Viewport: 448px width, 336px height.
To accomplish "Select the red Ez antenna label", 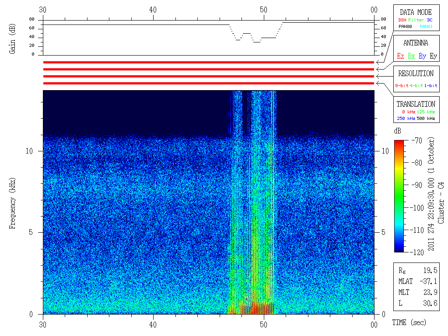I will (x=400, y=56).
